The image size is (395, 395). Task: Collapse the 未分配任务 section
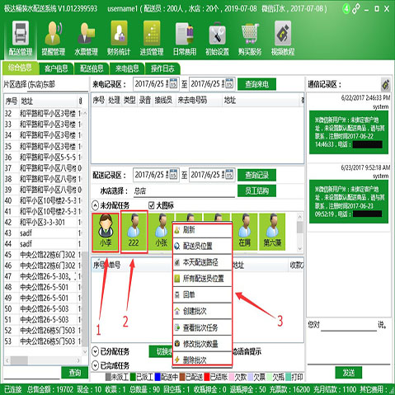[95, 205]
